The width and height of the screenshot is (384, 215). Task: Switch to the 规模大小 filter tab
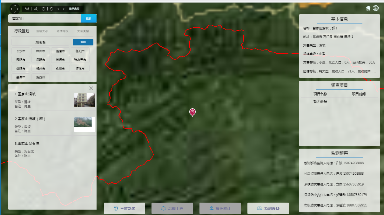tap(42, 31)
